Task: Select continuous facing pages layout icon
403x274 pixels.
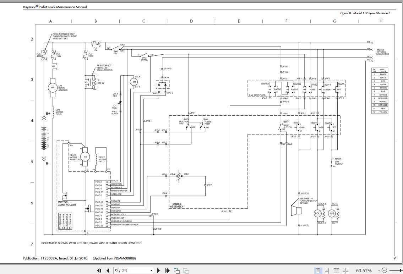Action: click(x=345, y=270)
